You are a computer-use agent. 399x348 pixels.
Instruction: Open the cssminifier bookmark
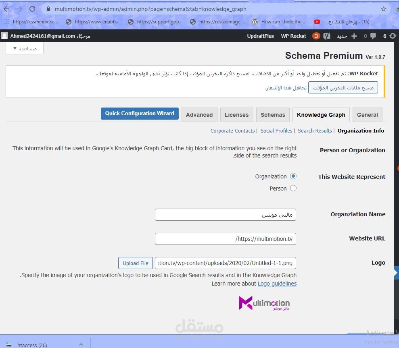point(31,22)
